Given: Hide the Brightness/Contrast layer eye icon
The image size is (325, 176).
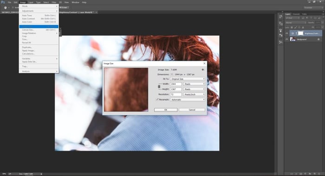Looking at the screenshot, I should [286, 33].
